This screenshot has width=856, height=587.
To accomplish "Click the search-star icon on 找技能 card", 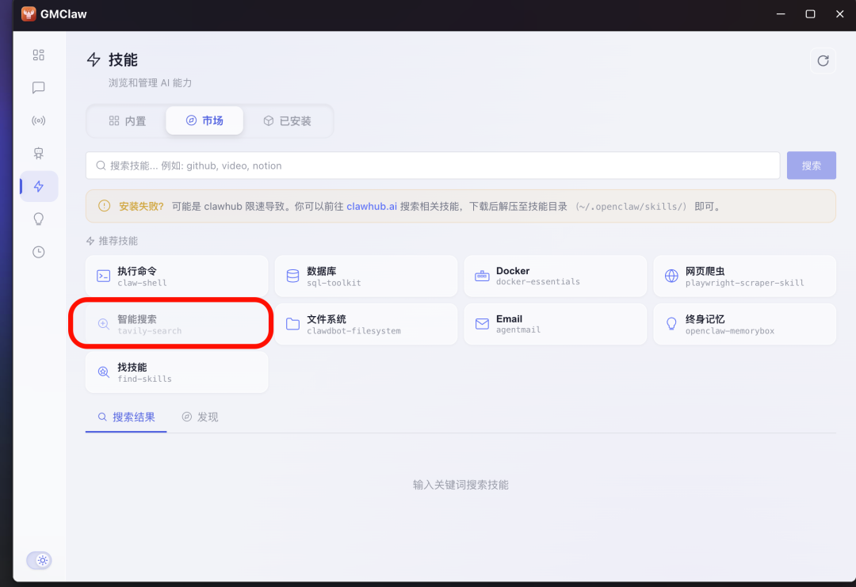I will 103,372.
